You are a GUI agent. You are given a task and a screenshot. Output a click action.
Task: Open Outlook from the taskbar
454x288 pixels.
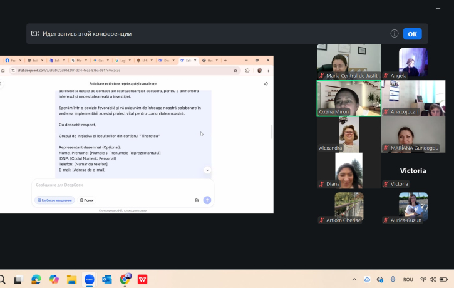(x=107, y=279)
